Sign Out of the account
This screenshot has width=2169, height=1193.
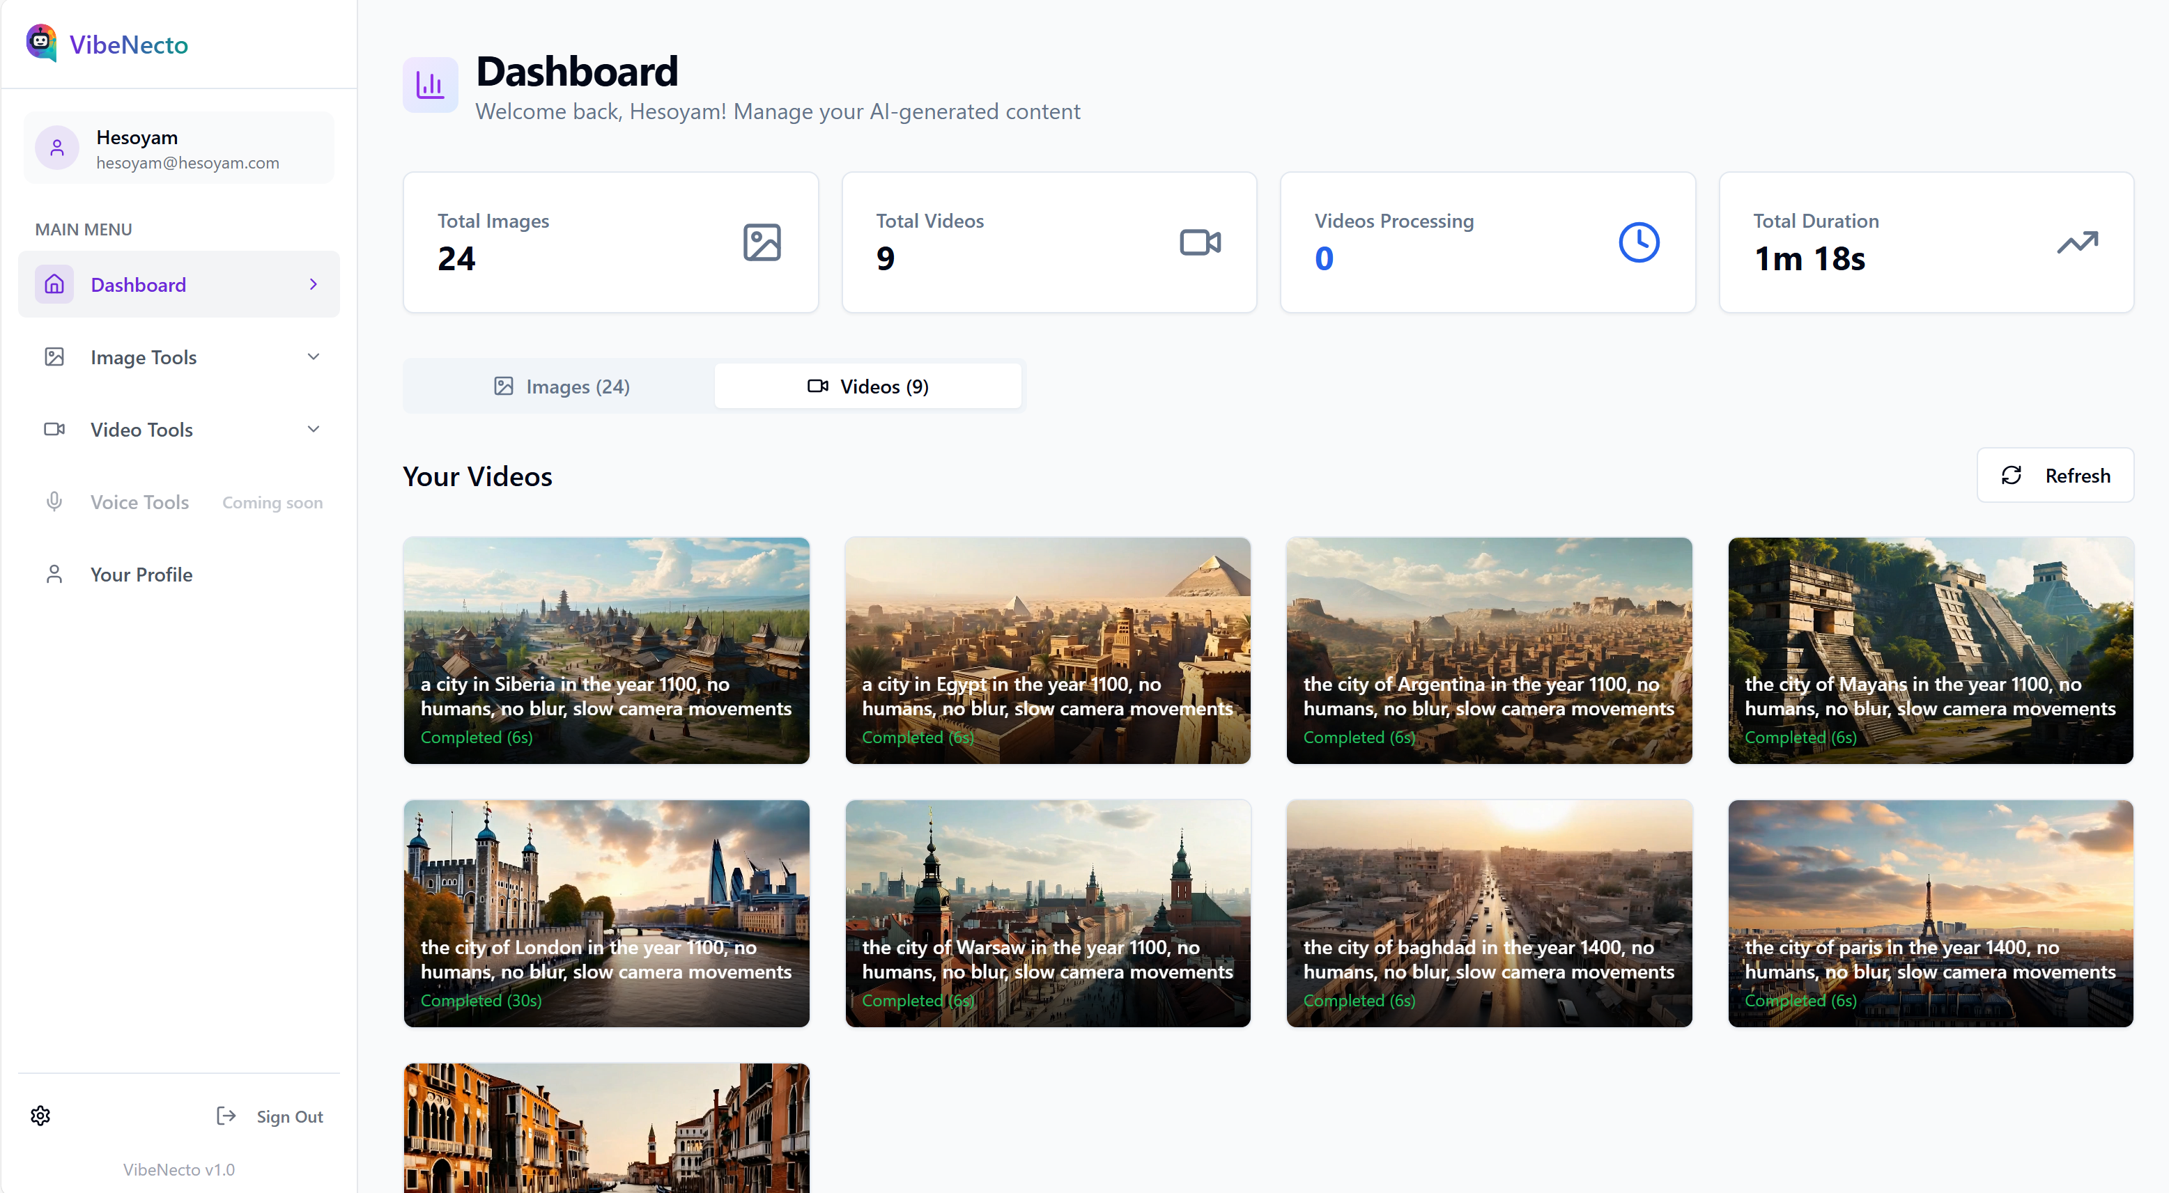tap(270, 1116)
